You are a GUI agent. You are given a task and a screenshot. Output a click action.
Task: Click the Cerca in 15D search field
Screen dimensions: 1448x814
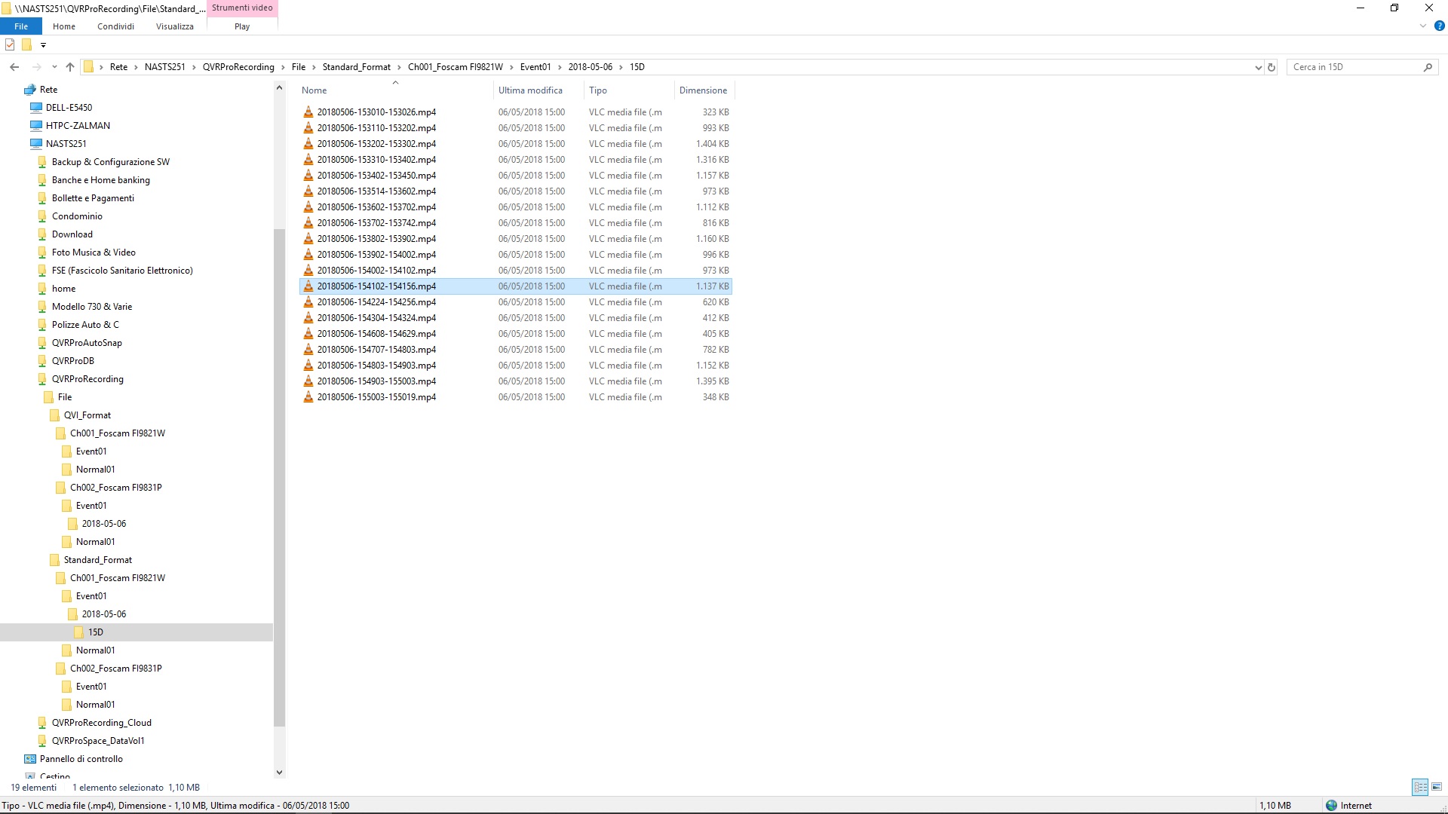point(1354,67)
